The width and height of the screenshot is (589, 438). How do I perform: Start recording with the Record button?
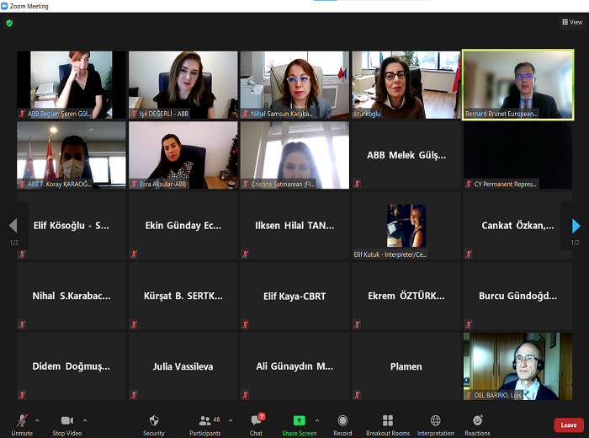pos(342,421)
